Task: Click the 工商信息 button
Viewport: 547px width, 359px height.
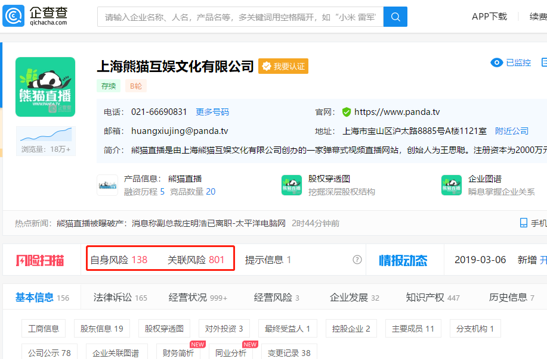Action: 44,329
